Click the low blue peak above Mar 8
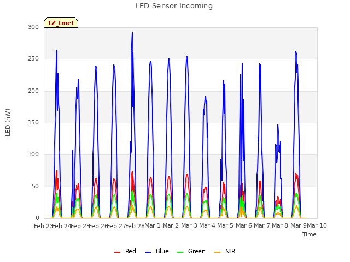Screen dimensions: 350x262 click(278, 125)
